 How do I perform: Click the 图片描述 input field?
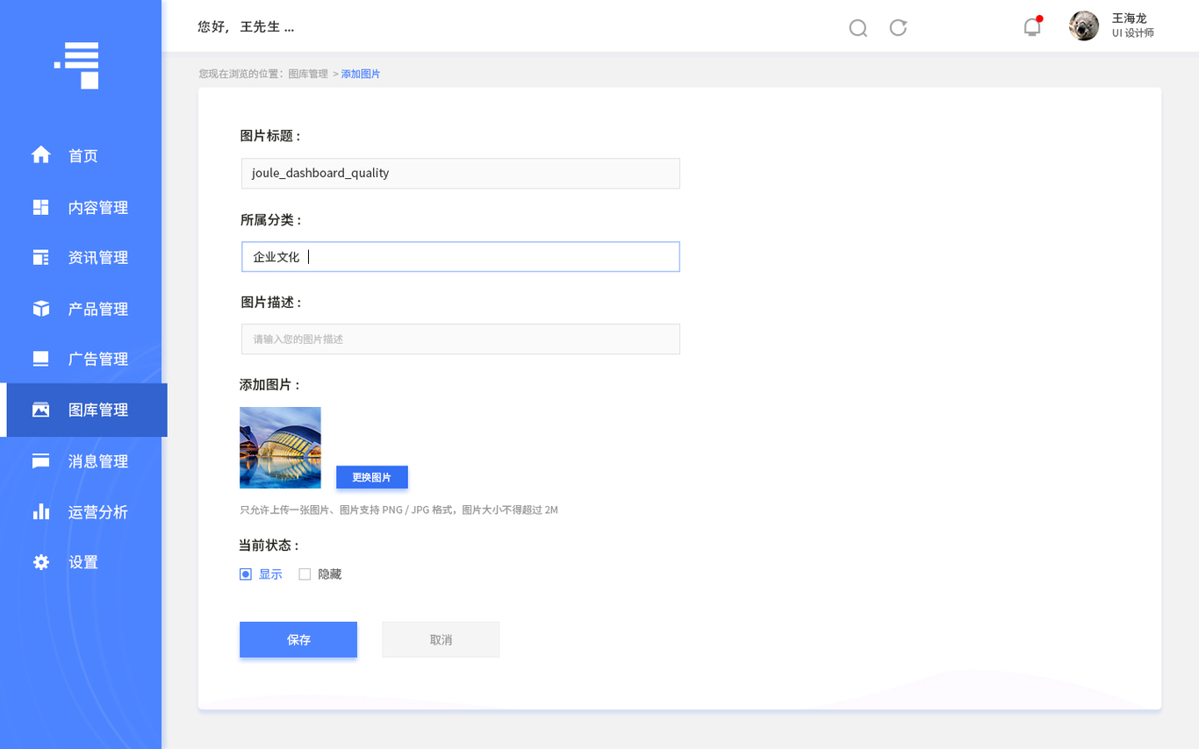coord(461,339)
